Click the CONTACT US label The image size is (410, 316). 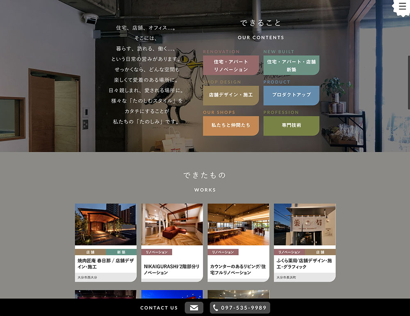click(x=159, y=308)
